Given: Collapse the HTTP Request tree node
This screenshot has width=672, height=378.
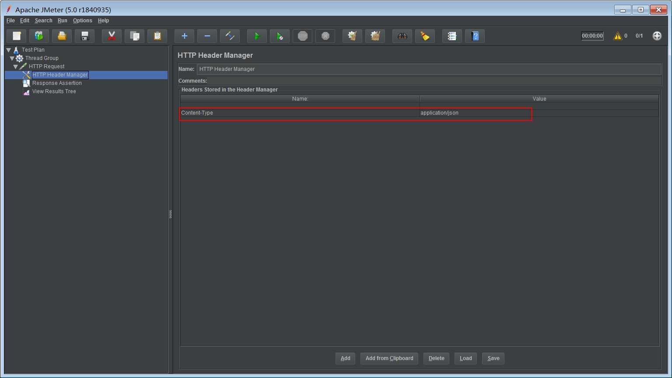Looking at the screenshot, I should pos(15,66).
